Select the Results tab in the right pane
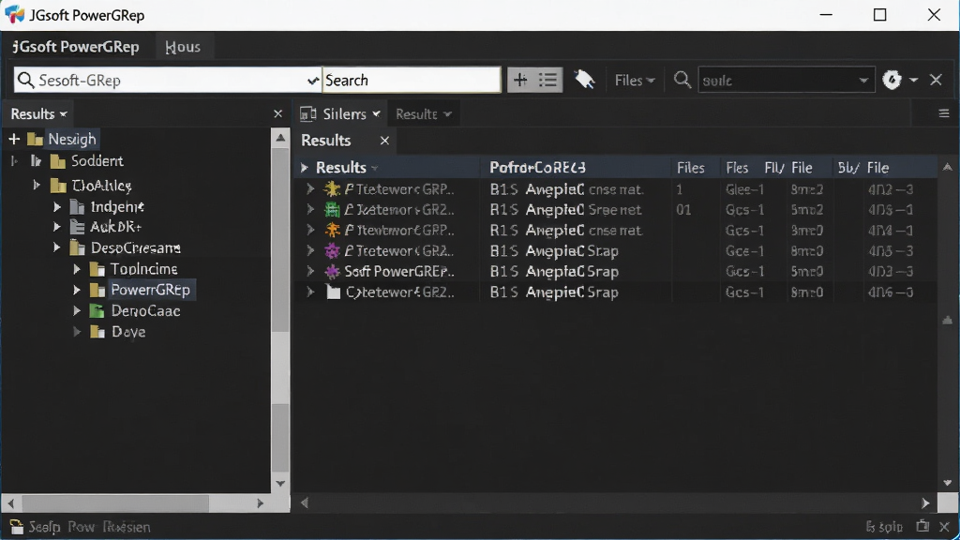960x540 pixels. tap(325, 141)
